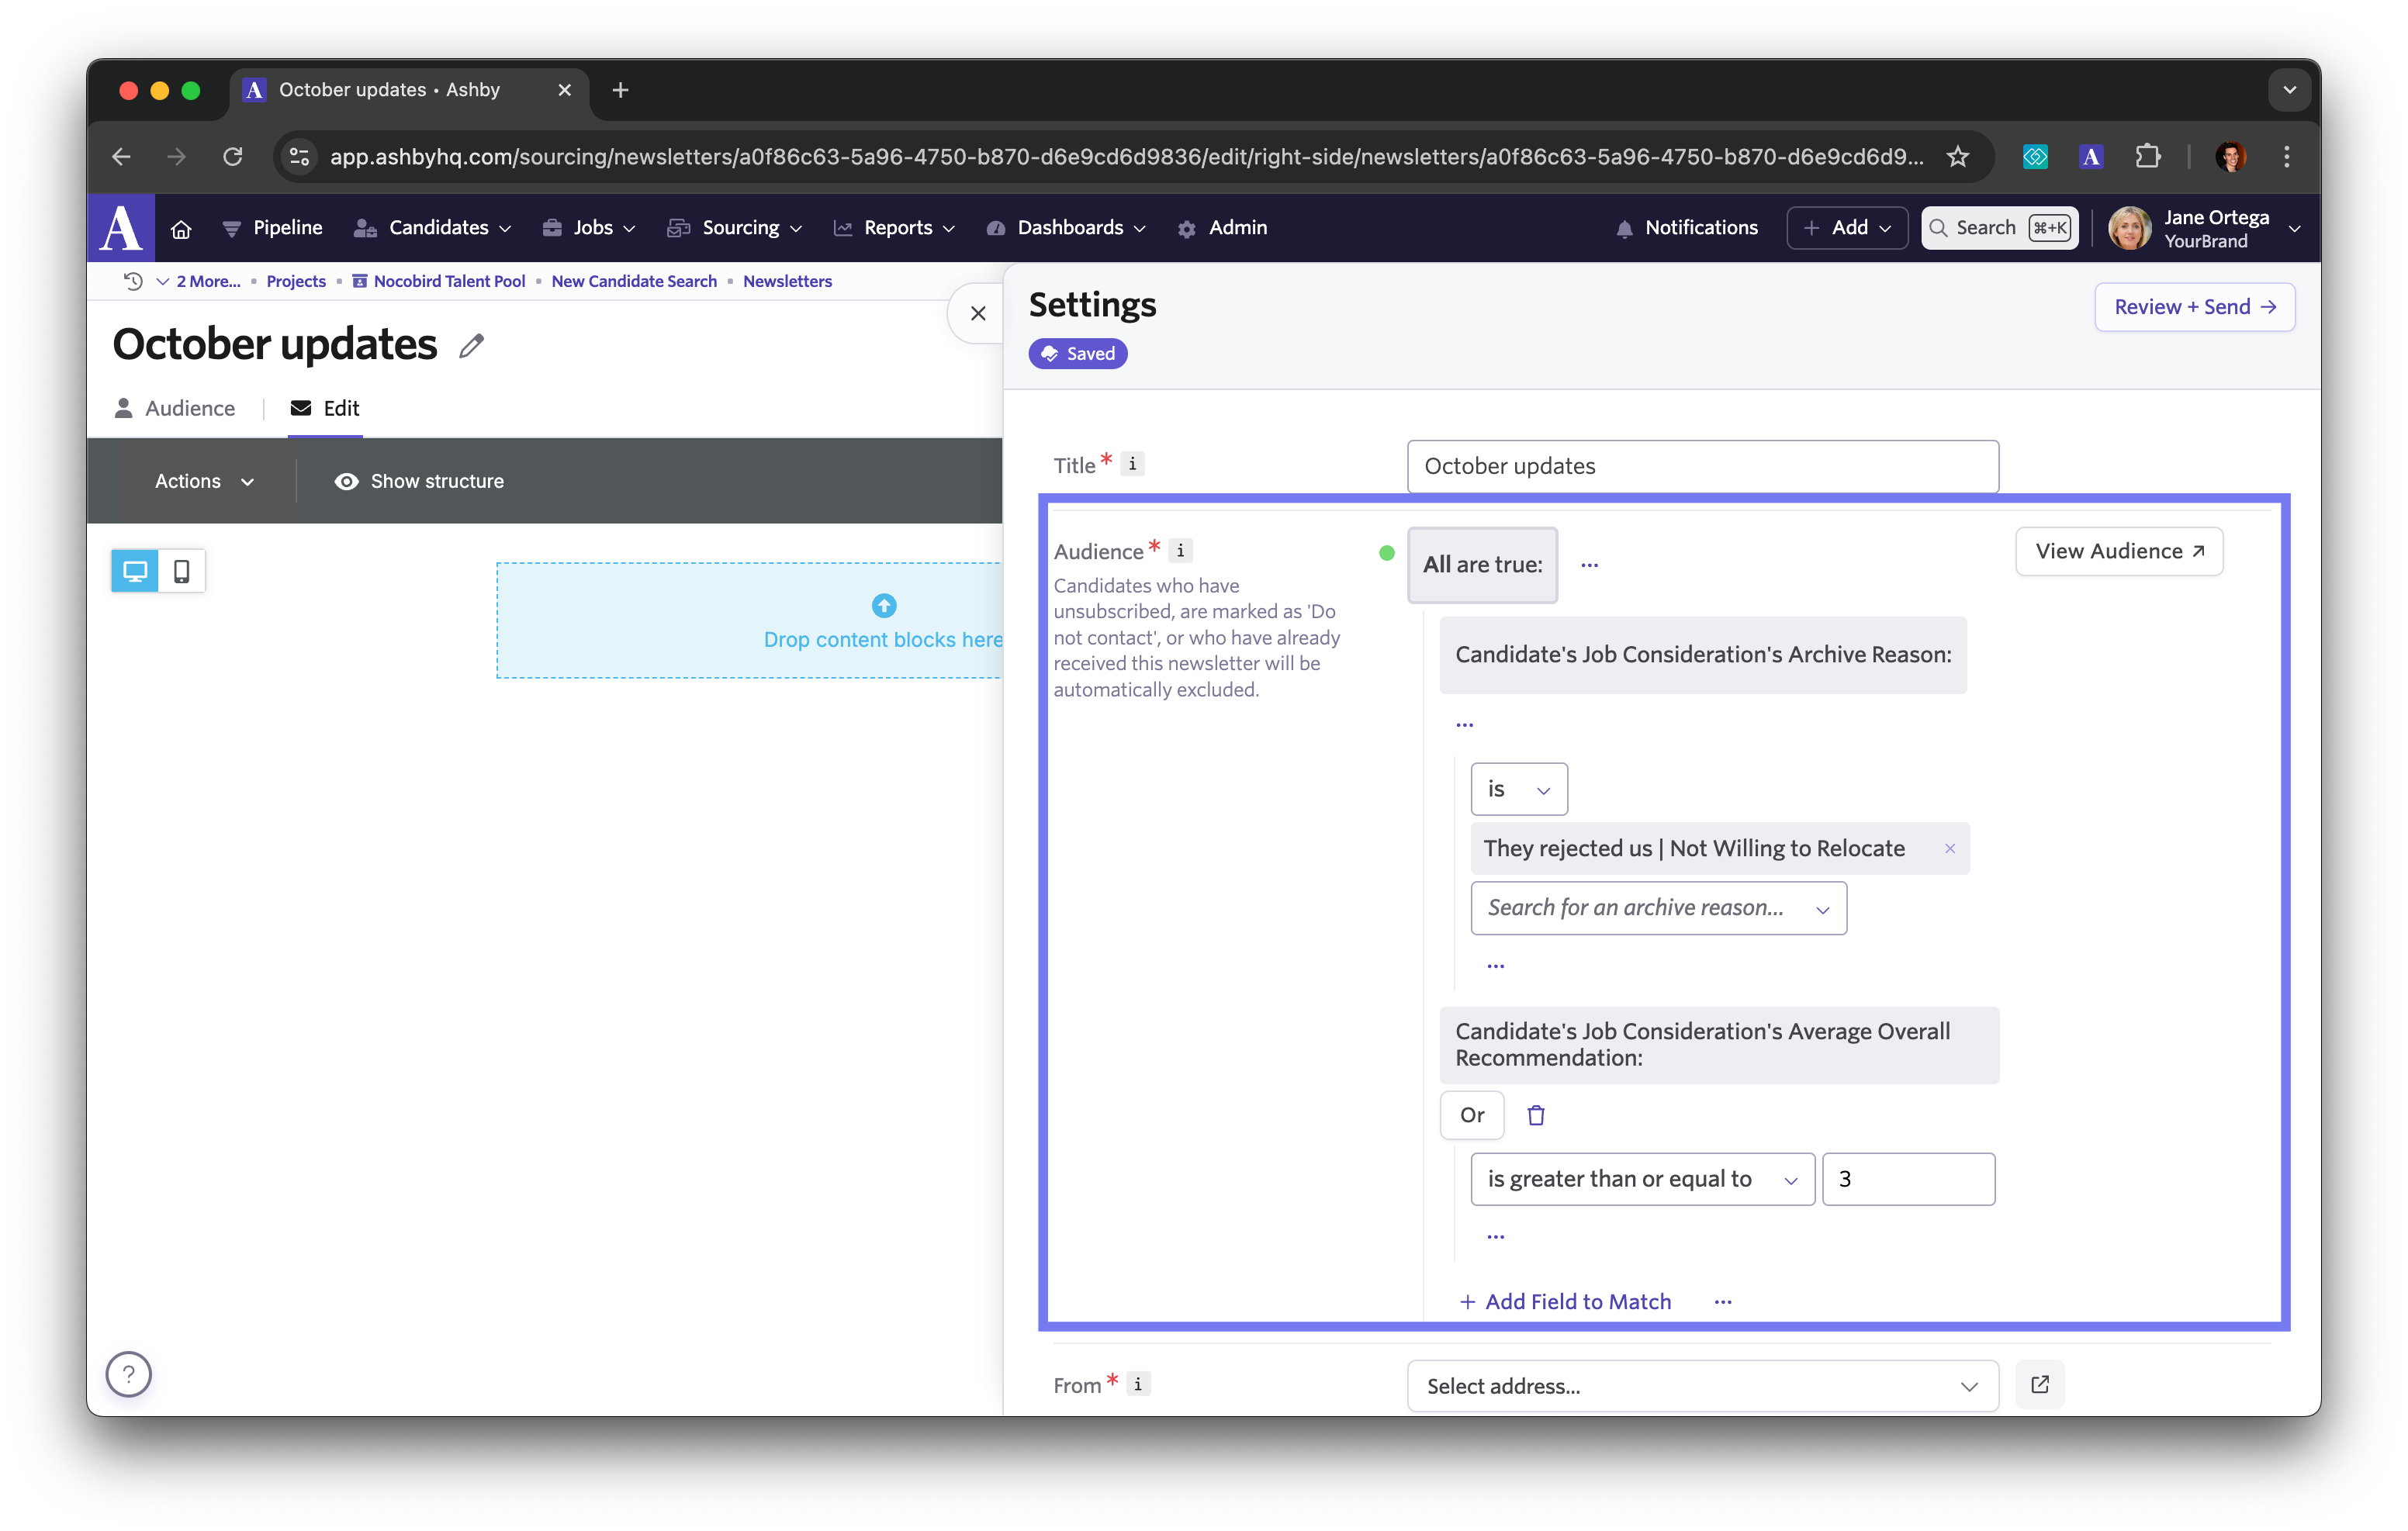This screenshot has width=2408, height=1531.
Task: Go to Admin
Action: tap(1222, 228)
